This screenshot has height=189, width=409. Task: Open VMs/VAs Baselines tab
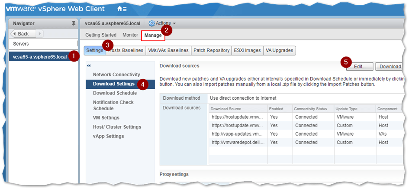[x=168, y=50]
